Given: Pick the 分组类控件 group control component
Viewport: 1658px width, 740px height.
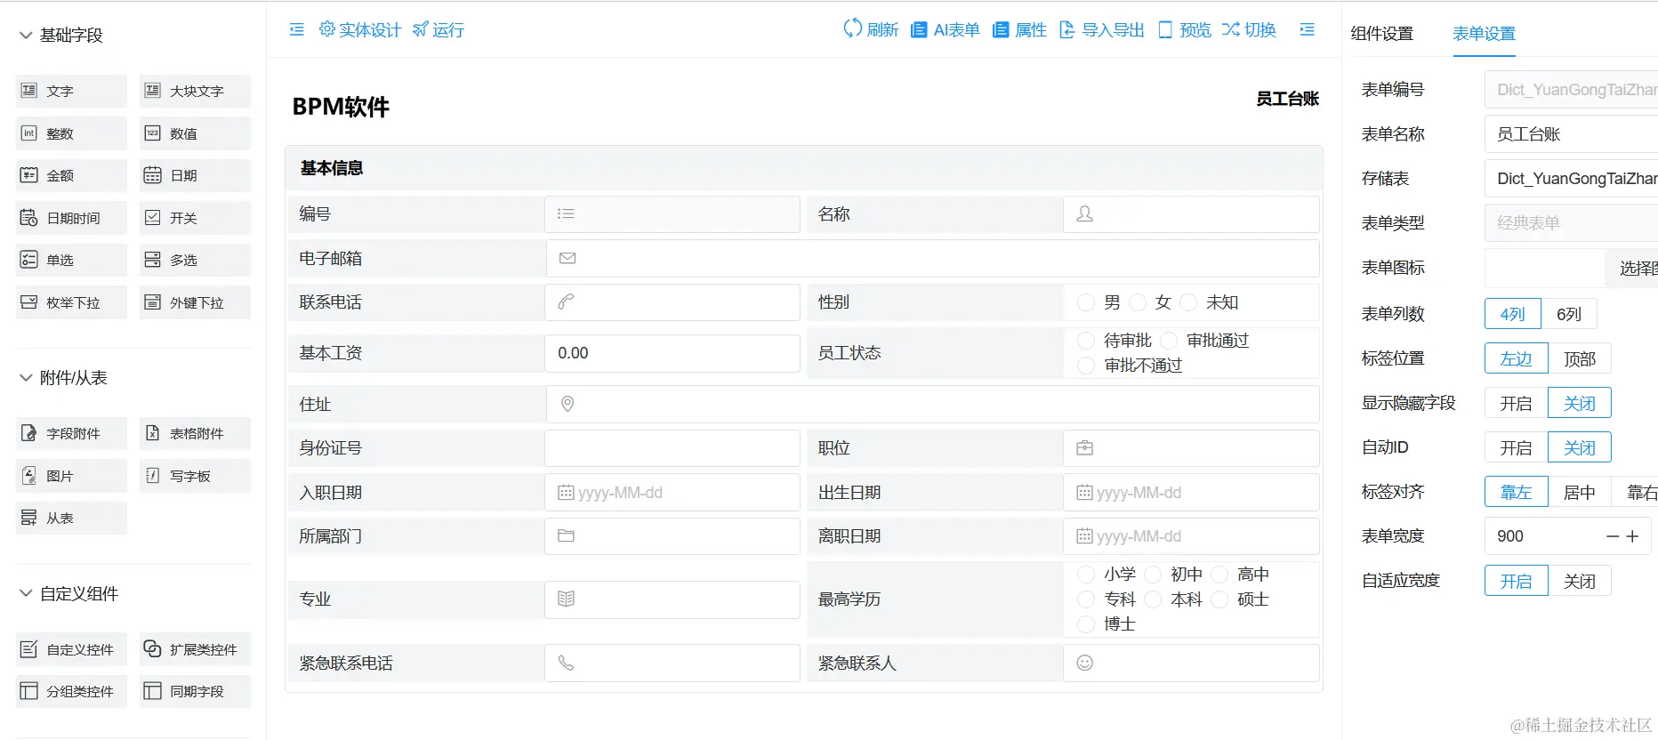Looking at the screenshot, I should click(71, 691).
